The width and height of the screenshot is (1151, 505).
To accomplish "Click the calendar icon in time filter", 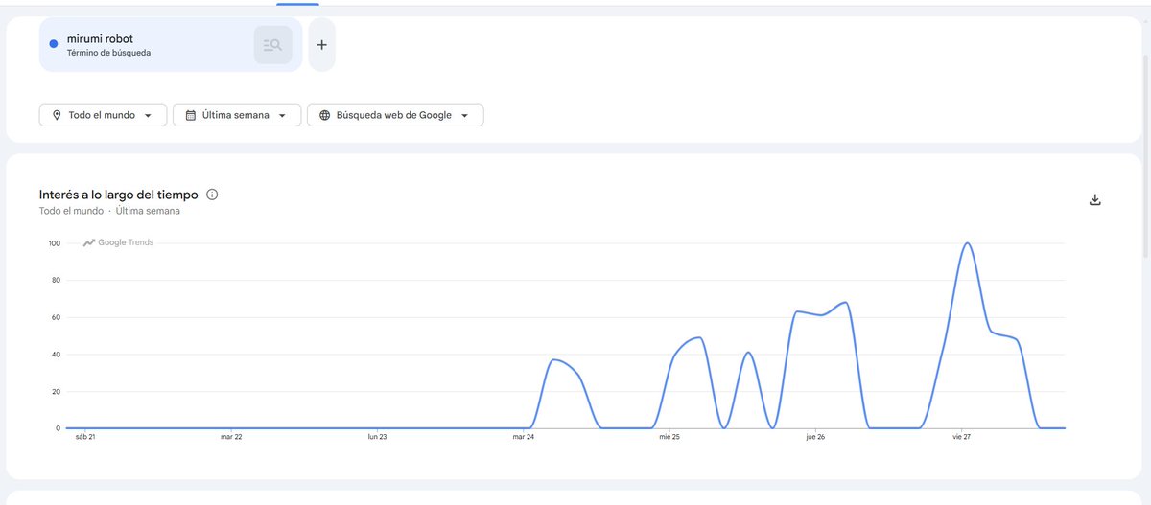I will point(190,115).
